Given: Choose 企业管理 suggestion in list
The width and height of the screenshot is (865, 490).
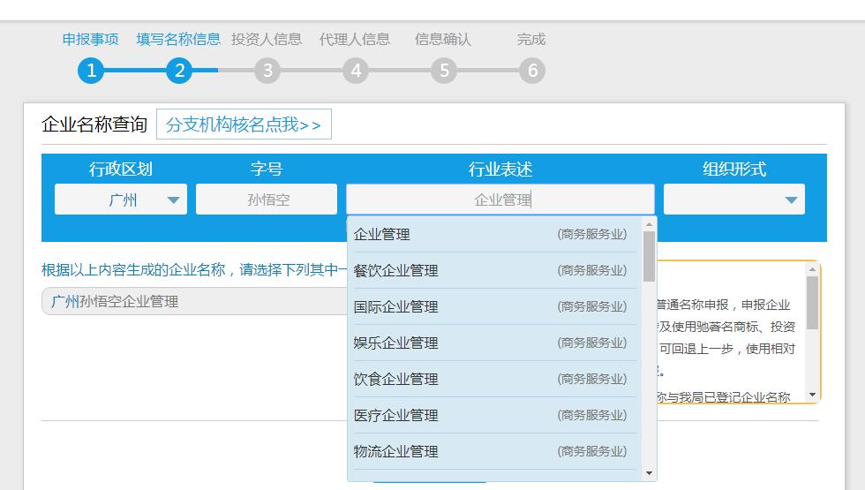Looking at the screenshot, I should [x=495, y=235].
